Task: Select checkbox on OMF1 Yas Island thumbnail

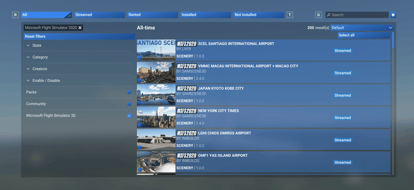Action: click(139, 170)
